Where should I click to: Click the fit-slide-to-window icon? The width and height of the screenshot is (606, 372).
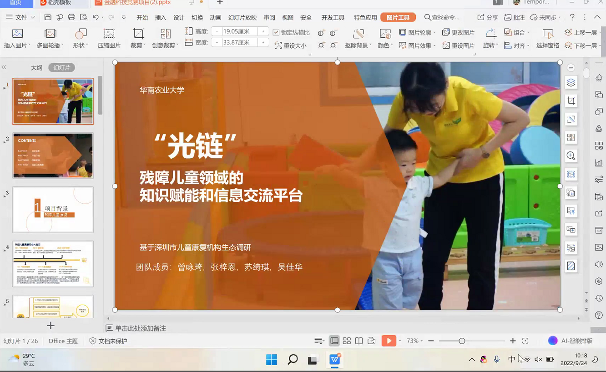(x=525, y=341)
